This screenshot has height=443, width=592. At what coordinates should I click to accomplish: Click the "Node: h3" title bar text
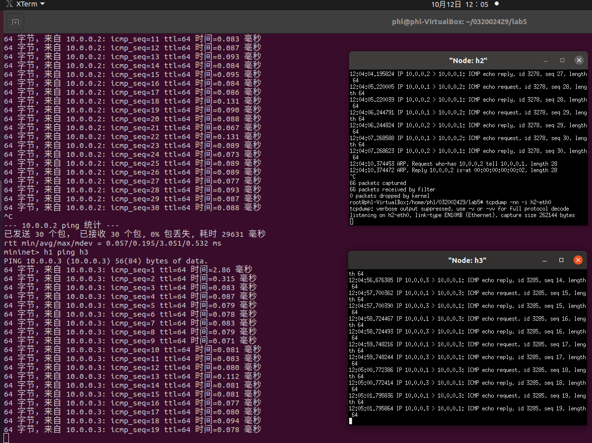[x=467, y=260]
